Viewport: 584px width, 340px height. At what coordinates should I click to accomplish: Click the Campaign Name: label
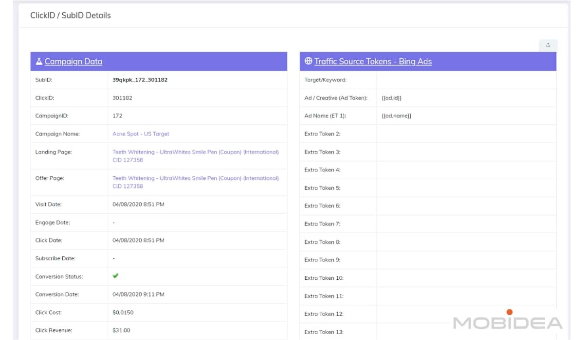(57, 134)
